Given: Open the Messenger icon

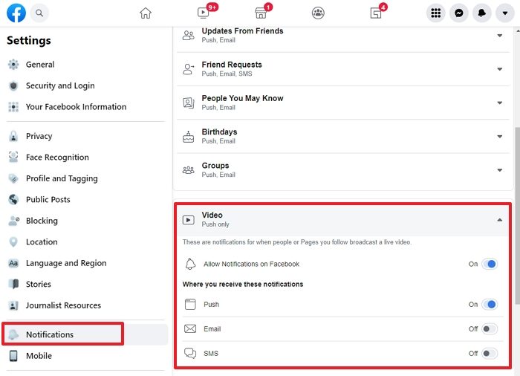Looking at the screenshot, I should [x=458, y=13].
